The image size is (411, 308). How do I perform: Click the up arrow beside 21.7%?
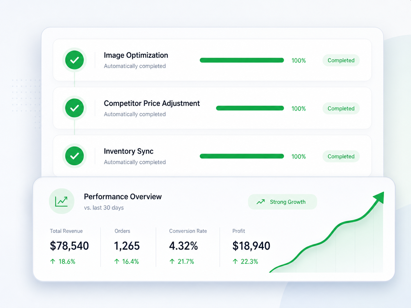point(172,261)
